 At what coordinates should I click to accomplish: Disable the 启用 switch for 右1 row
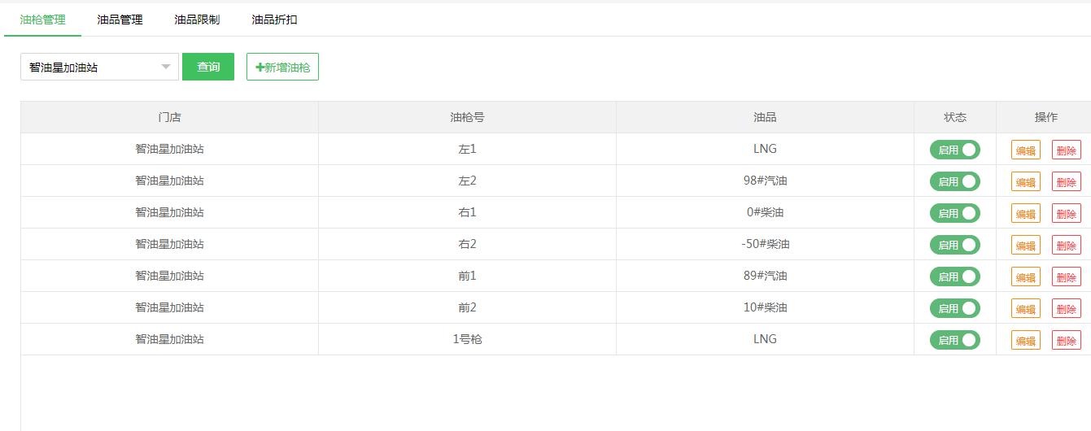955,213
